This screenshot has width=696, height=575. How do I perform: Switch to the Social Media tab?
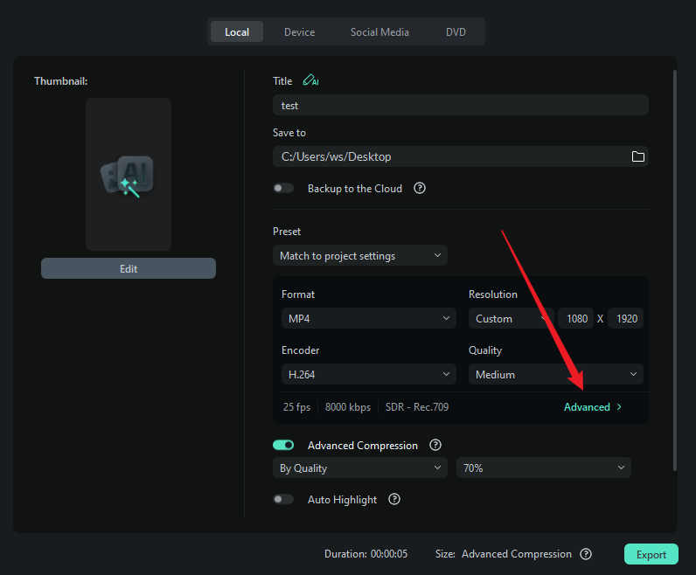click(379, 32)
